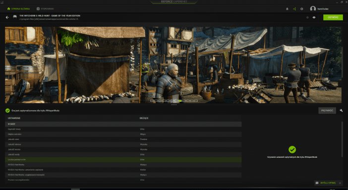Select the highlighted green settings row
The image size is (348, 190).
click(123, 160)
